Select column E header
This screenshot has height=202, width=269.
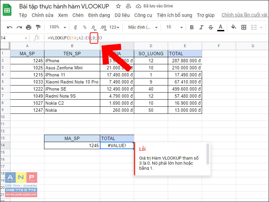click(185, 46)
